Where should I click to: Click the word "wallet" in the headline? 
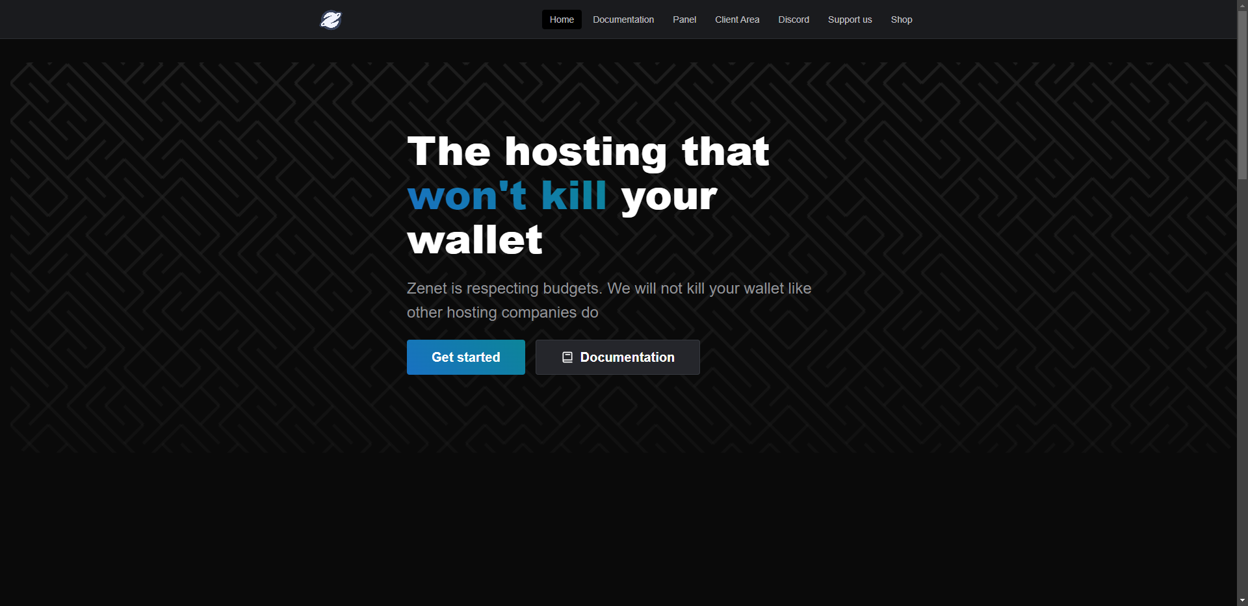(474, 240)
